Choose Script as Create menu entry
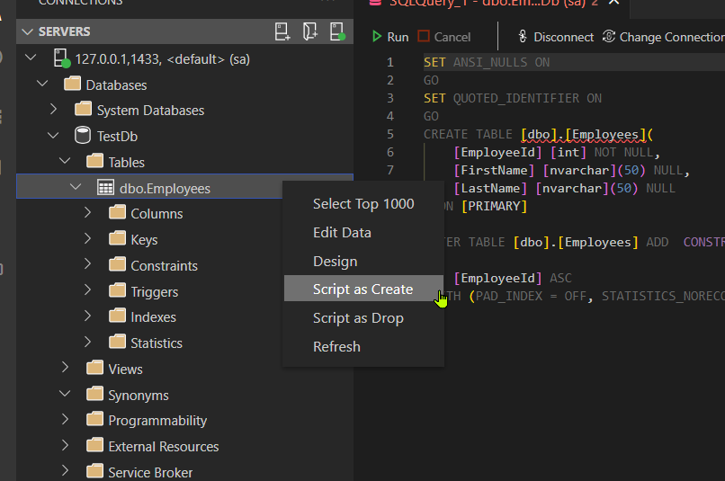 363,289
